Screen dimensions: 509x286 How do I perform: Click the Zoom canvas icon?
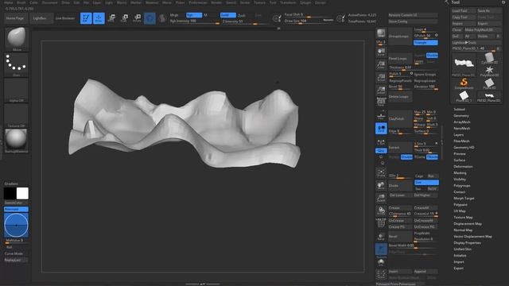point(381,65)
